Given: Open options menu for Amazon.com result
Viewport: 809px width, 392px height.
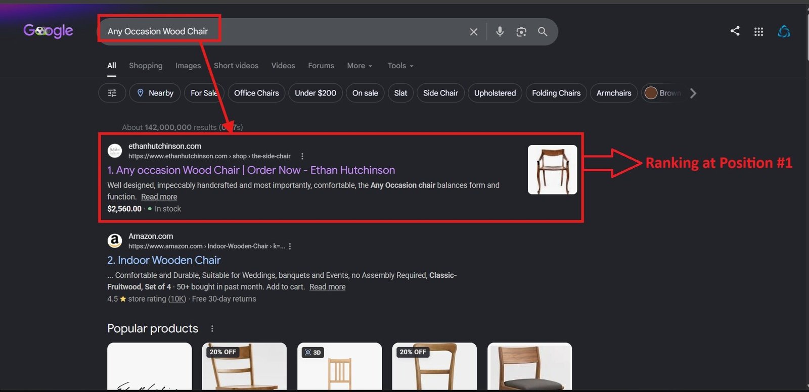Looking at the screenshot, I should coord(290,246).
